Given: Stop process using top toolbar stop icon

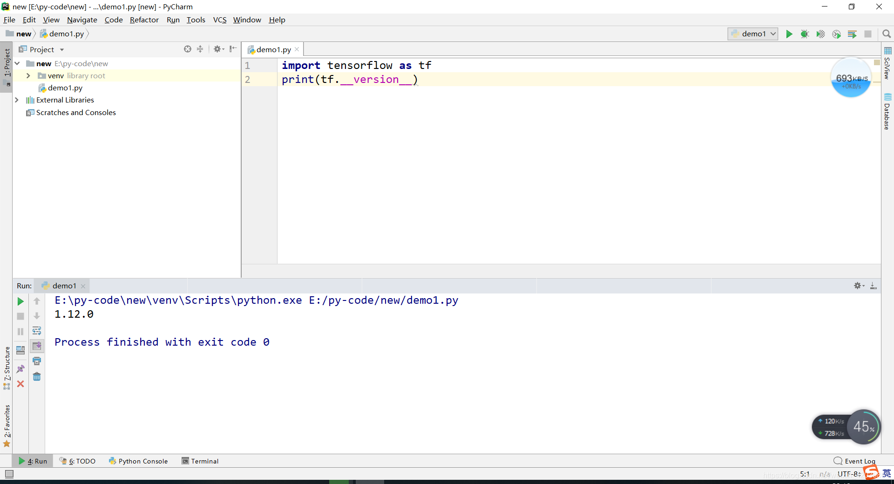Looking at the screenshot, I should pos(868,34).
